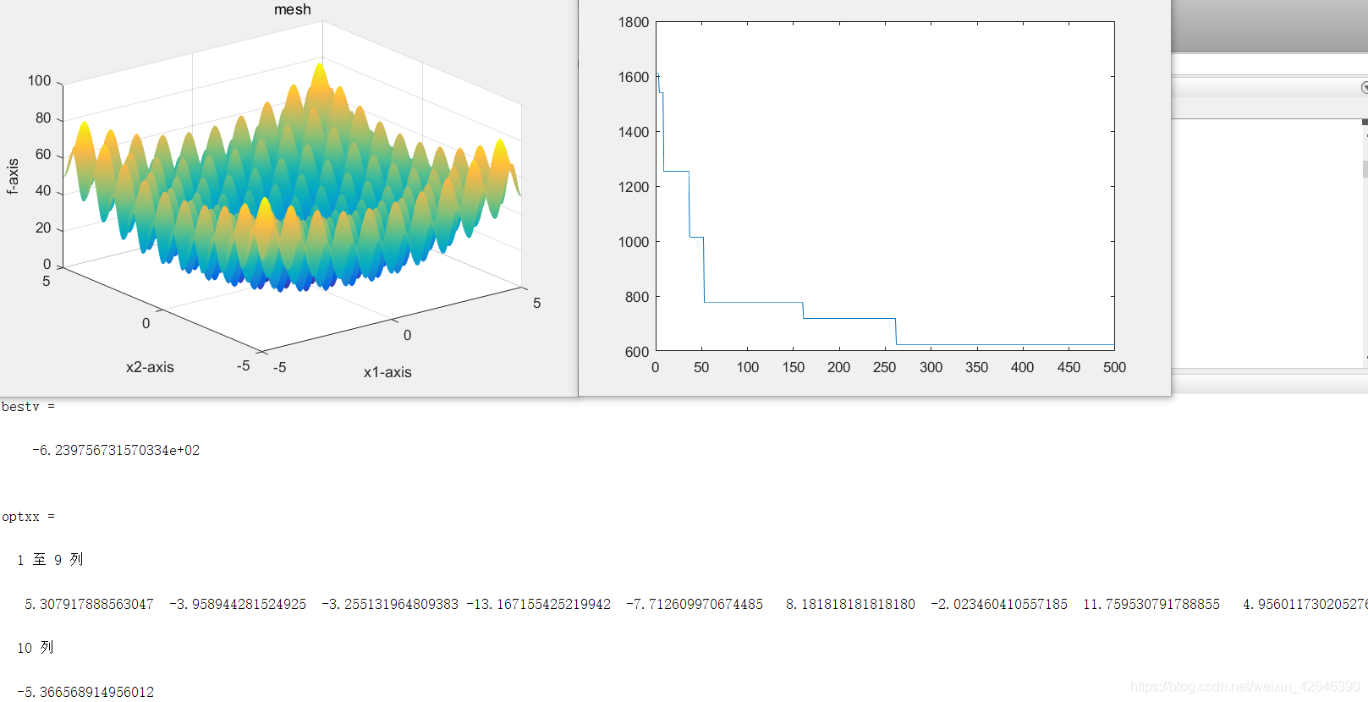
Task: Click the value -3.255131964809383
Action: [390, 605]
